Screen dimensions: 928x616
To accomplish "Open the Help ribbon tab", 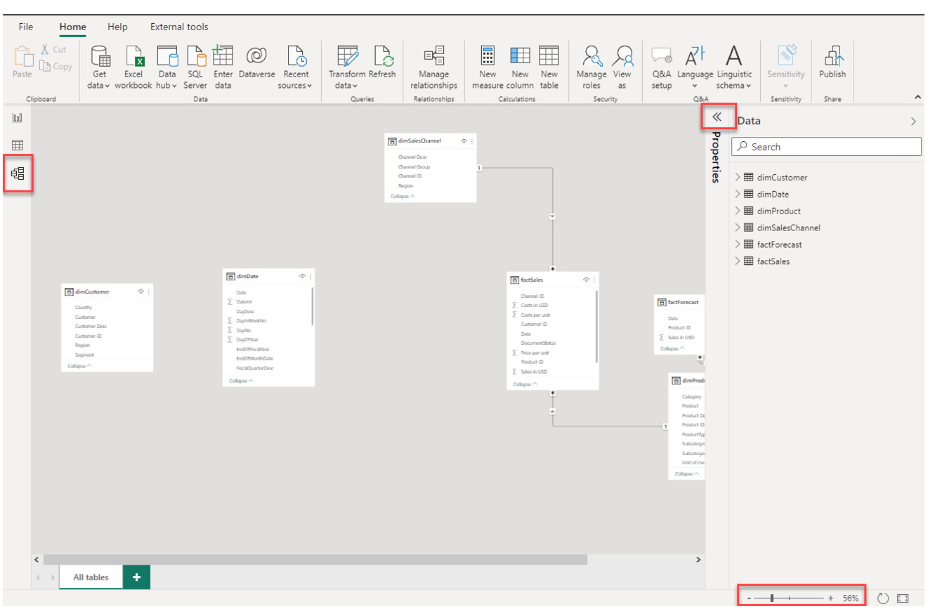I will (117, 27).
